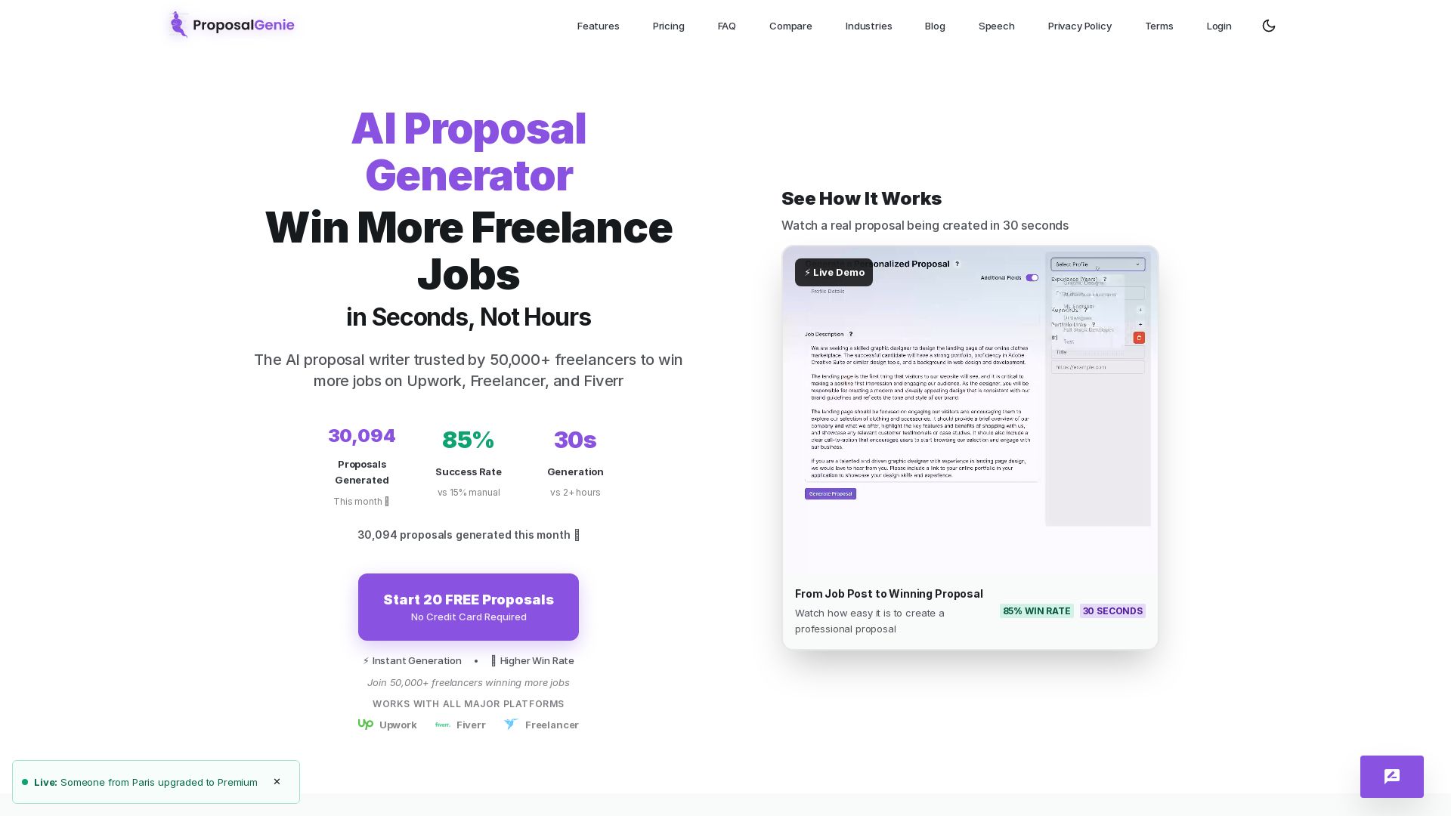
Task: Open the chat widget bubble
Action: click(1391, 777)
